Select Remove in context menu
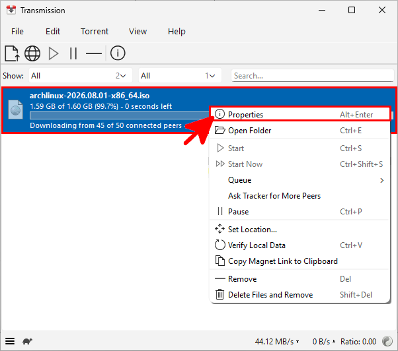Viewport: 398px width, 351px height. 299,279
